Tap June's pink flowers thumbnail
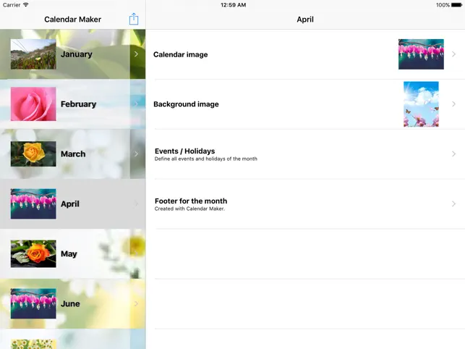Viewport: 465px width, 349px height. click(33, 303)
